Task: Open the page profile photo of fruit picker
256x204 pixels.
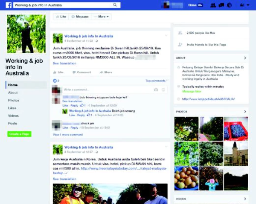Action: coord(26,34)
